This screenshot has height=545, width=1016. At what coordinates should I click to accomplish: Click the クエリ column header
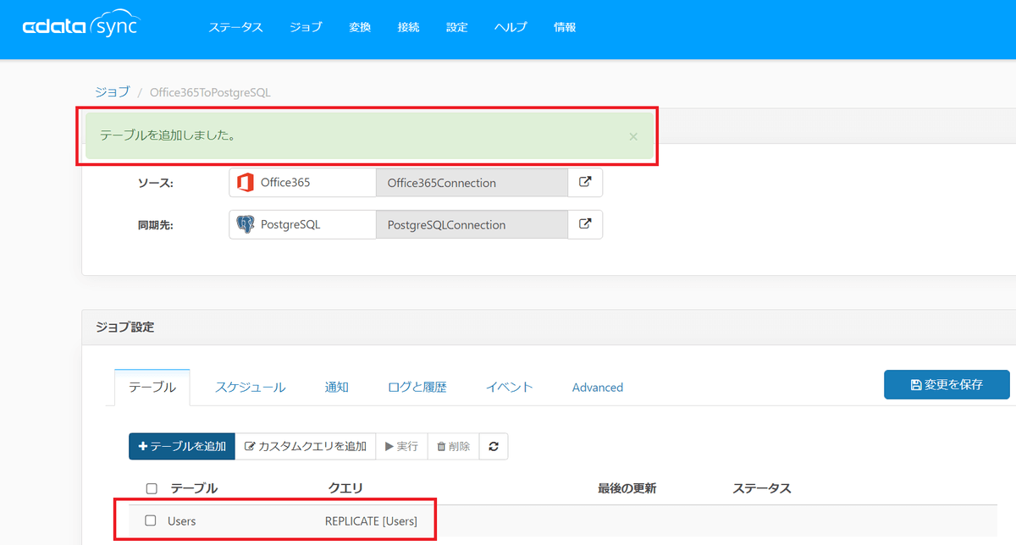point(345,488)
